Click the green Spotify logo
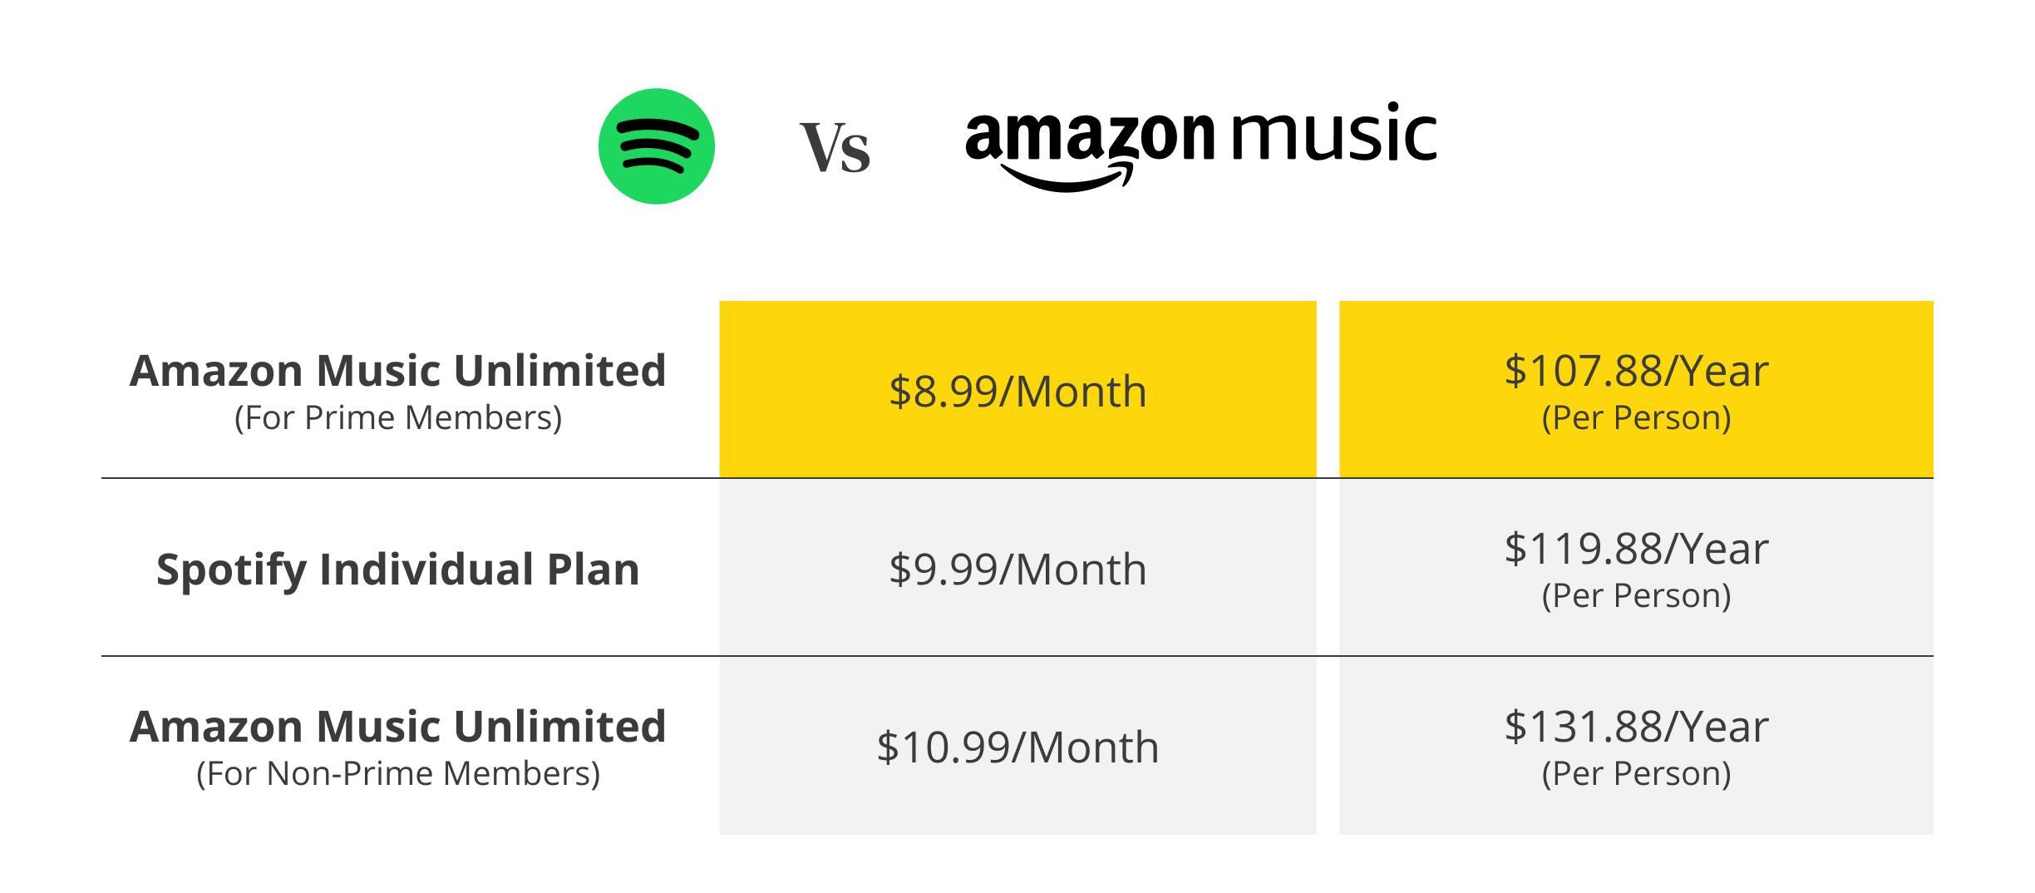 [656, 146]
